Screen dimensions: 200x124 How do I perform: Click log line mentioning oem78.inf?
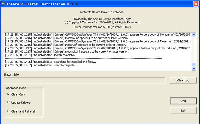(98, 41)
